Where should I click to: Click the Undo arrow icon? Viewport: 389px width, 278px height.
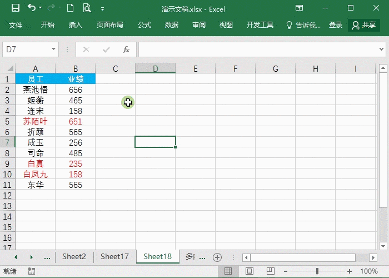32,8
